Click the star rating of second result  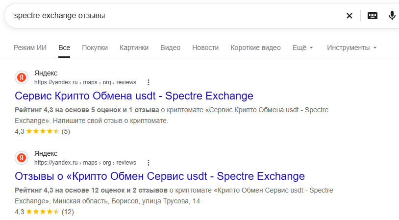coord(43,212)
